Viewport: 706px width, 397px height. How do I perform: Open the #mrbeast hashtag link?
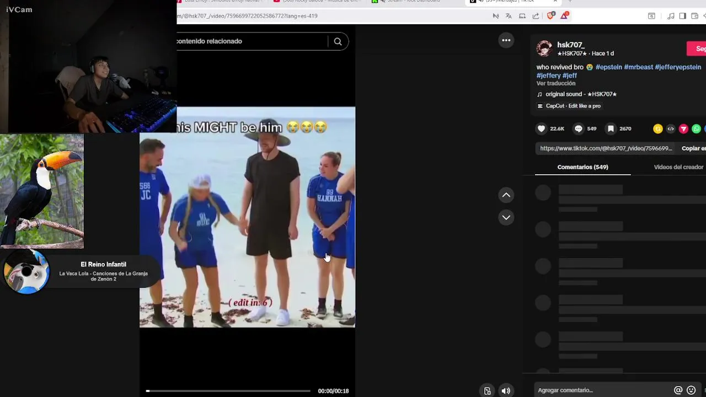(x=638, y=67)
